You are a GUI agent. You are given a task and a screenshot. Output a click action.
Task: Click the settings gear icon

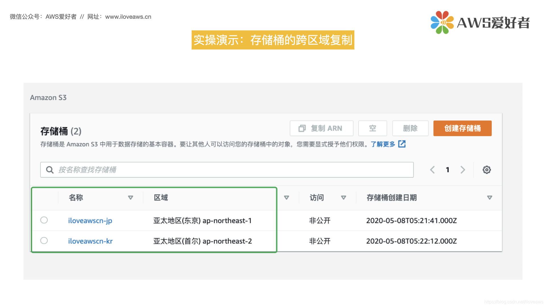pyautogui.click(x=487, y=170)
